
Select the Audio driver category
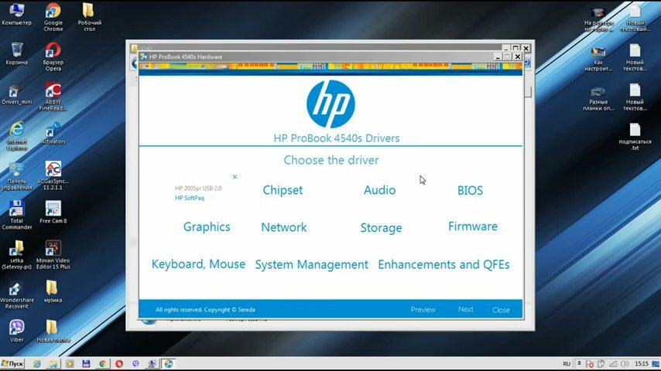[379, 190]
